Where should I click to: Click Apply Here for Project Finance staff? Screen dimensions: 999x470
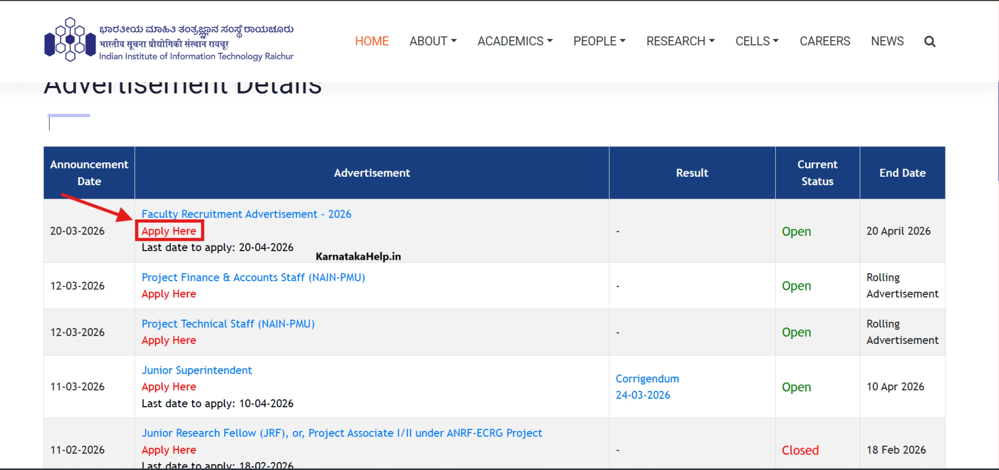(168, 294)
